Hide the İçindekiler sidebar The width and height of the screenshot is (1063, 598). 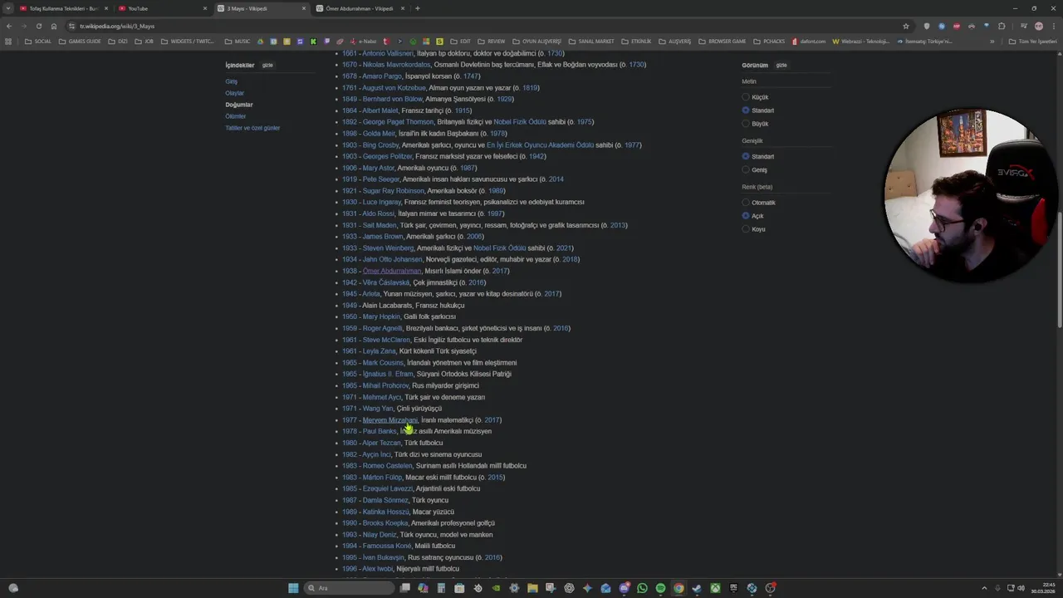267,65
